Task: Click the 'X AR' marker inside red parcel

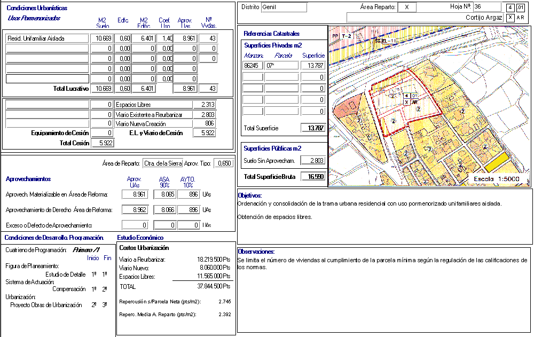Action: 411,102
